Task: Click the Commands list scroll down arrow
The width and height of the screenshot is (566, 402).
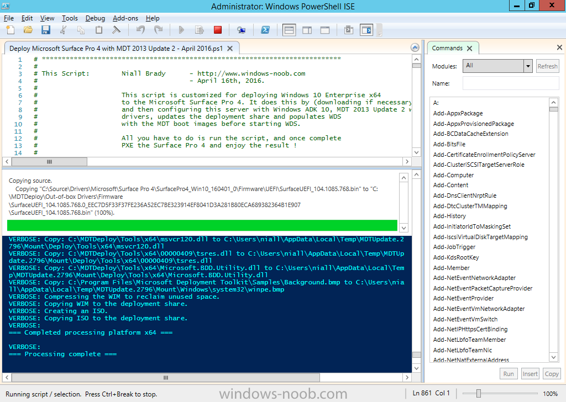Action: 554,357
